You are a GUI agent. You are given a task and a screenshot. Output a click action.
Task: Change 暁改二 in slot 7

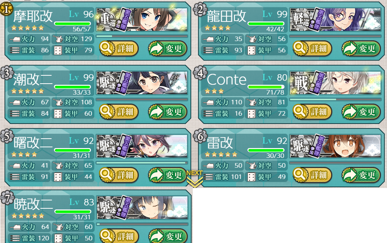pyautogui.click(x=168, y=236)
